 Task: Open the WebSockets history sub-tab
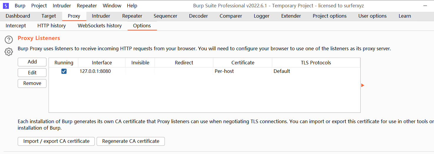point(100,26)
